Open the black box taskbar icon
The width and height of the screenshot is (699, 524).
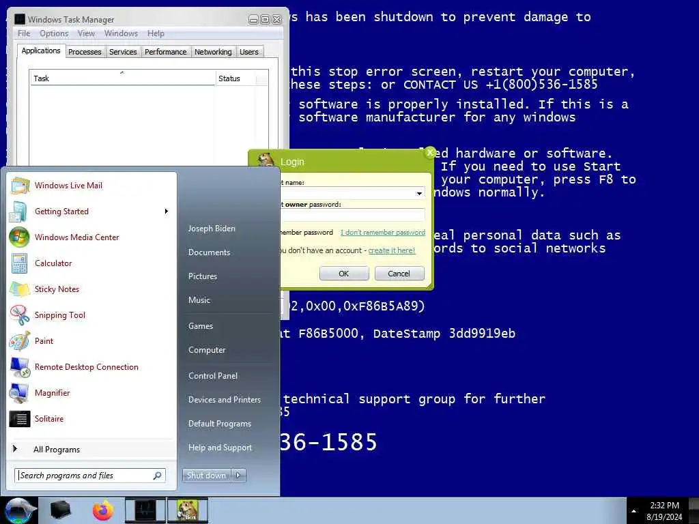pyautogui.click(x=61, y=510)
